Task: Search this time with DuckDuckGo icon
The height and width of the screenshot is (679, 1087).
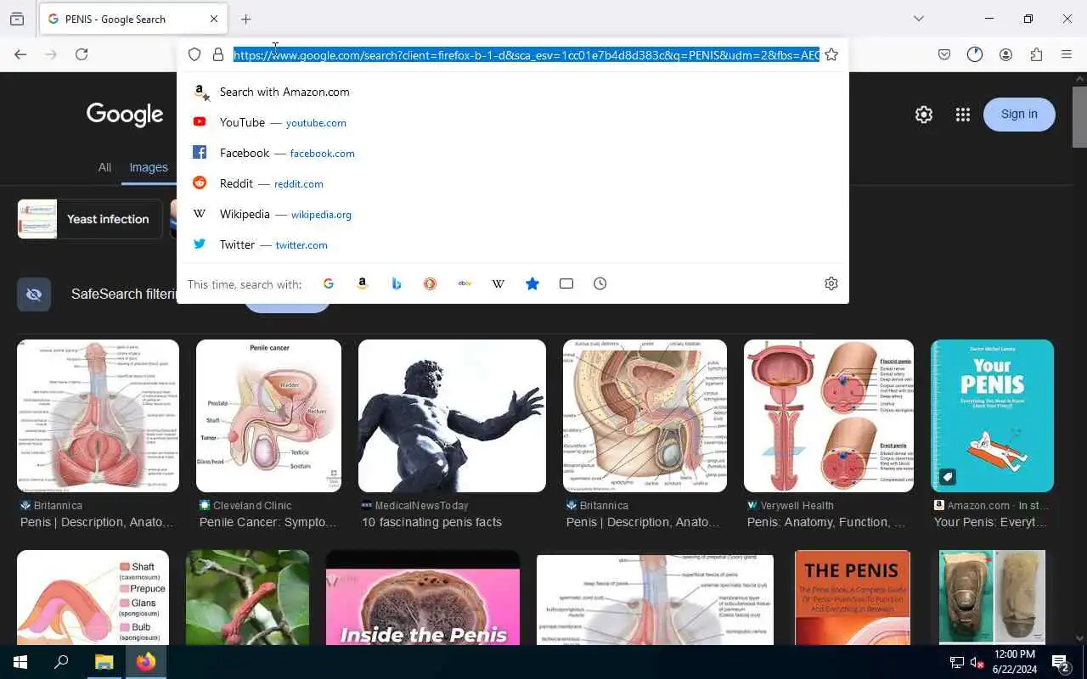Action: pyautogui.click(x=431, y=283)
